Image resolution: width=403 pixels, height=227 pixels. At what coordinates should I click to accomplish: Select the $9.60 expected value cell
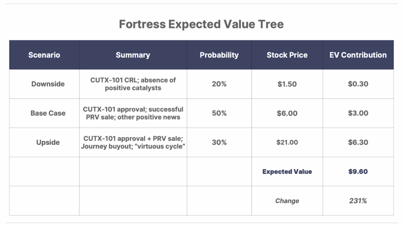[358, 172]
